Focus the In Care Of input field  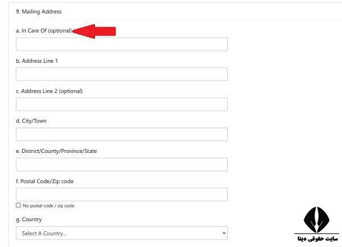click(122, 44)
